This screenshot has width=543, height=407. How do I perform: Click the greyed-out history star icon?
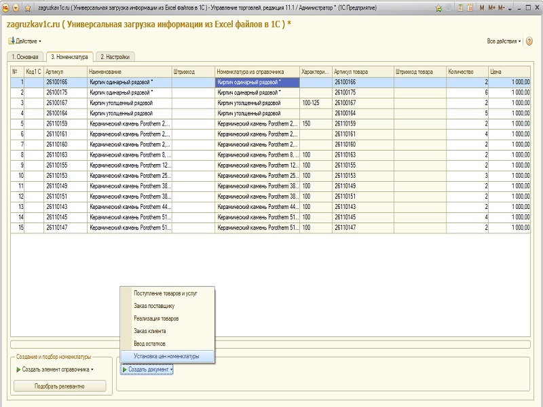(449, 8)
